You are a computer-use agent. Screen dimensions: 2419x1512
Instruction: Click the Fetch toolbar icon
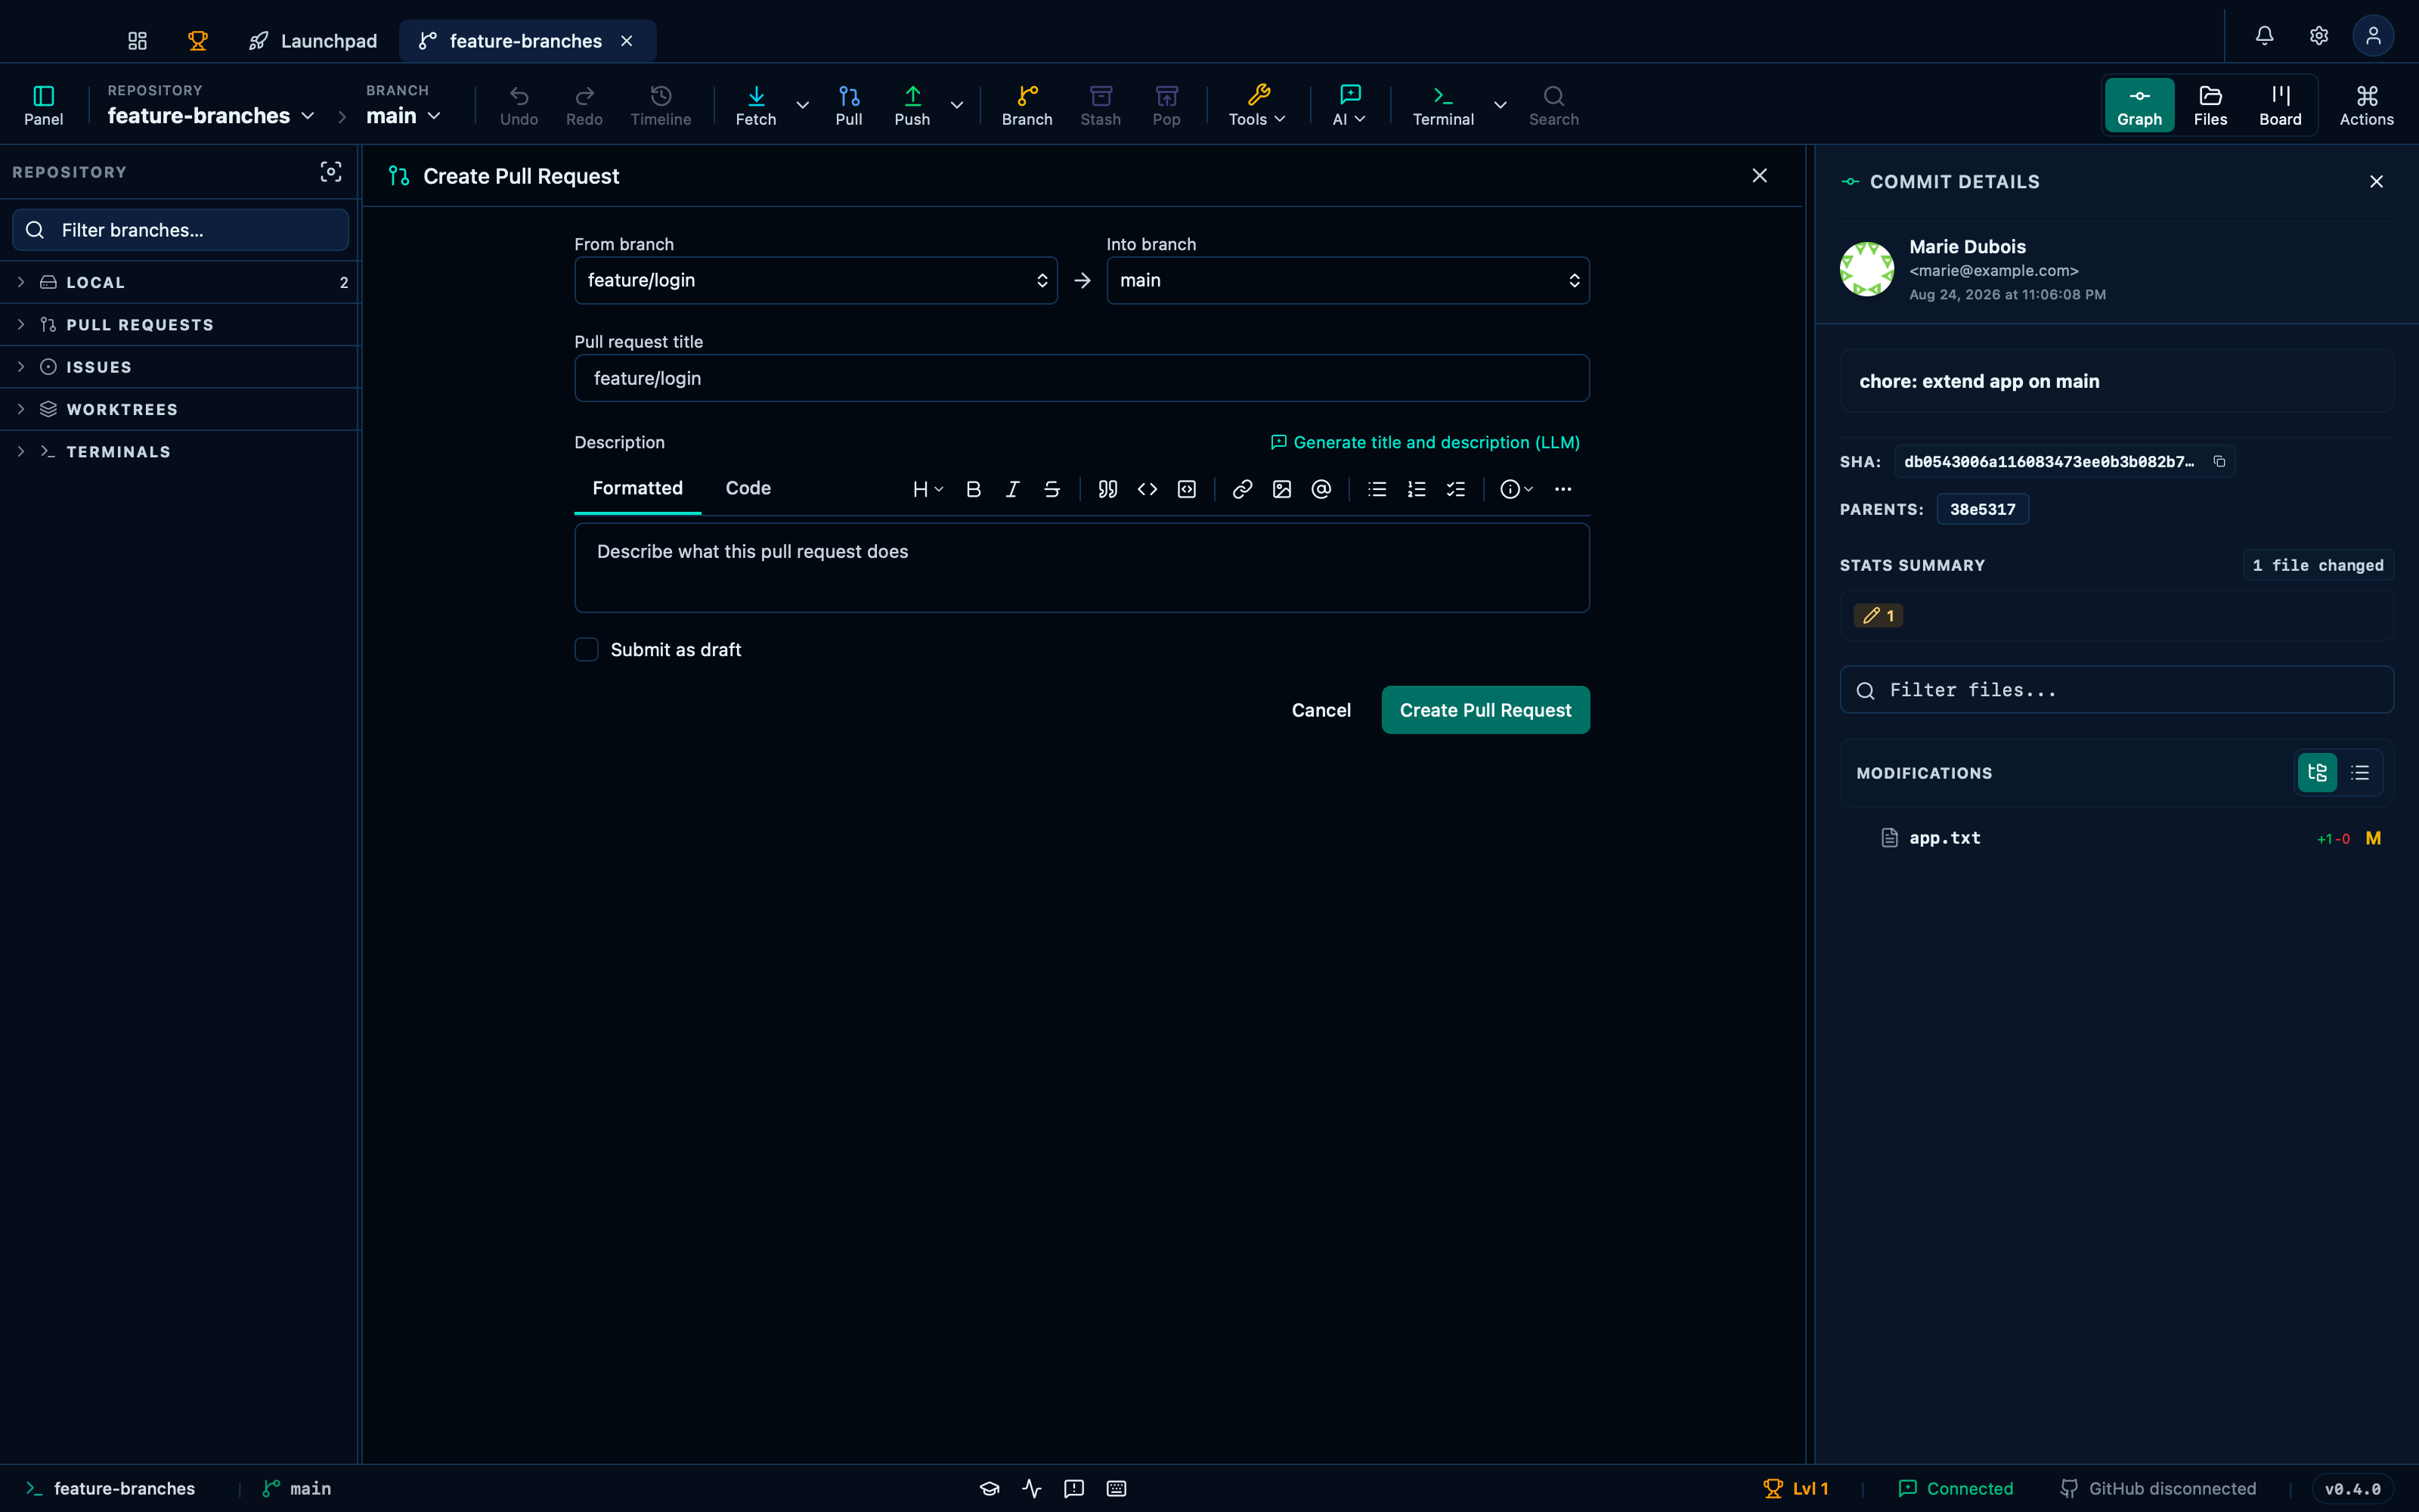756,105
